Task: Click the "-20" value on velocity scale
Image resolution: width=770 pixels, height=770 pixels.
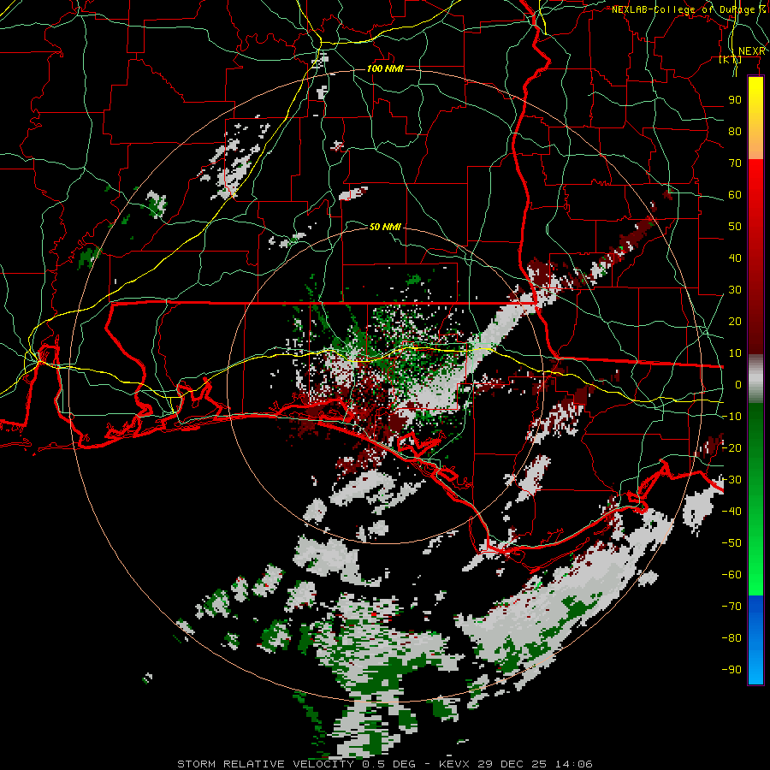Action: point(731,448)
